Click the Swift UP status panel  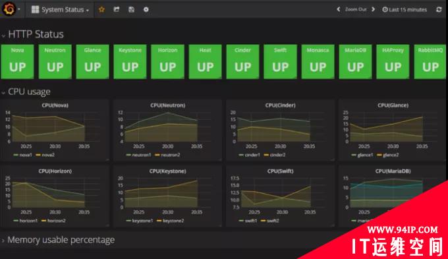pos(280,61)
